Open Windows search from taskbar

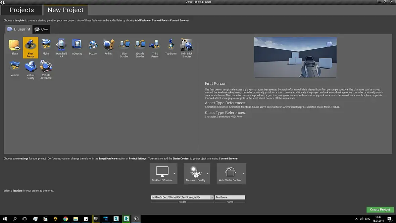(15, 219)
